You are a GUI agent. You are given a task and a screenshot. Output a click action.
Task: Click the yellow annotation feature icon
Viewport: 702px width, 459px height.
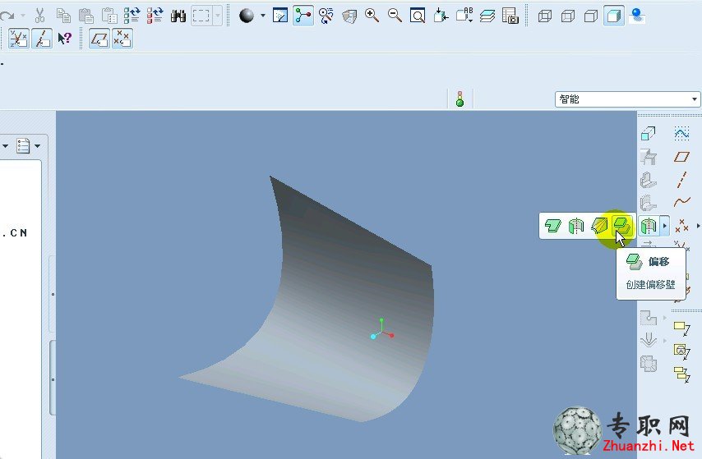pyautogui.click(x=681, y=328)
